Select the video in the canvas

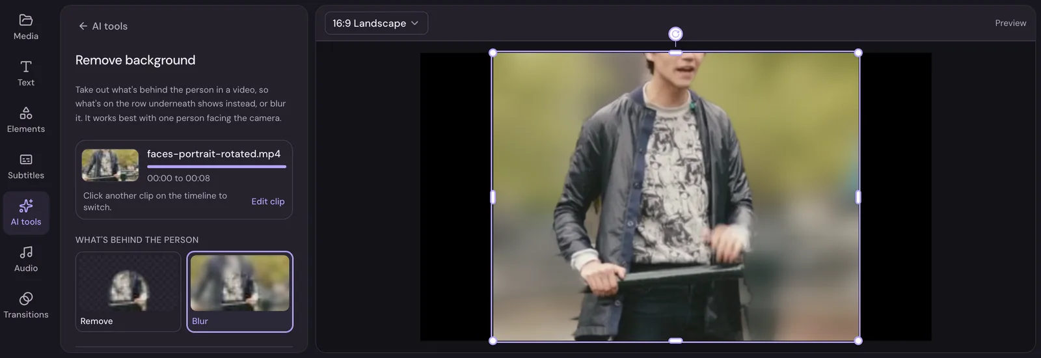click(x=675, y=197)
